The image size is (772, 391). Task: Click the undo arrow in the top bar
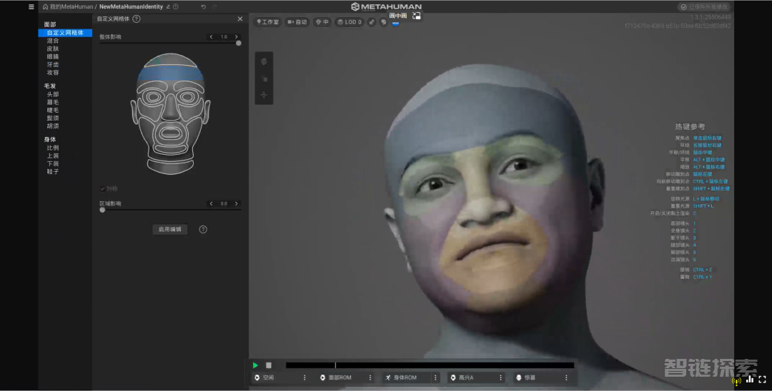coord(203,7)
